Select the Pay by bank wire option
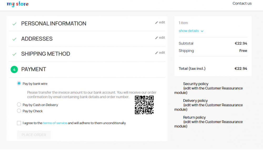263x152 pixels. coord(19,83)
